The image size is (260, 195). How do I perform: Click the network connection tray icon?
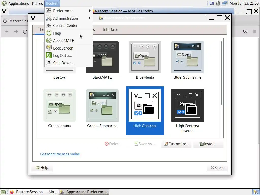(x=225, y=3)
